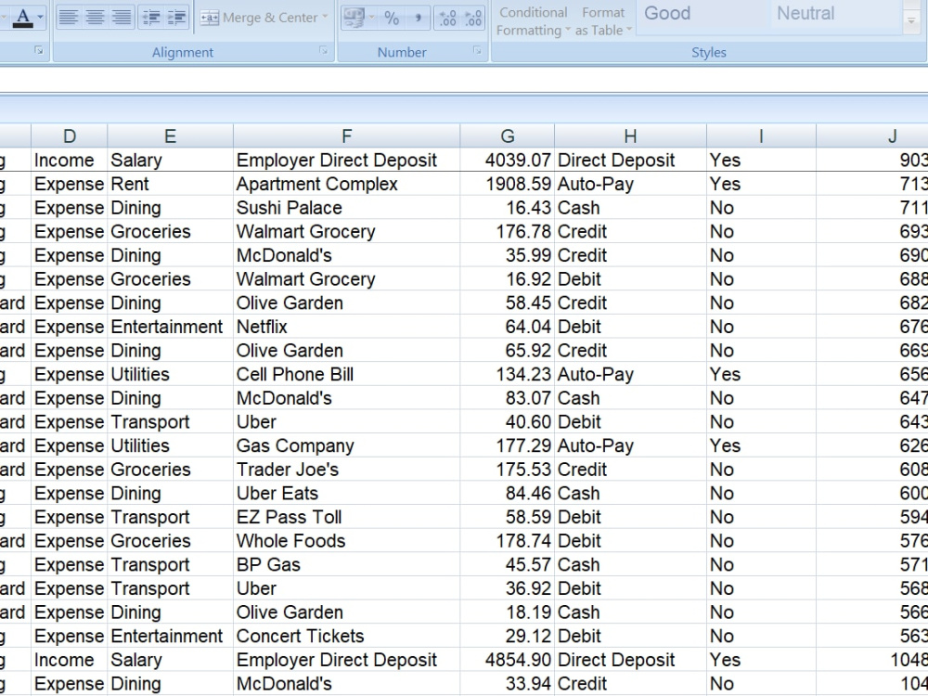Viewport: 928px width, 696px height.
Task: Decrease decimal places
Action: [x=473, y=17]
